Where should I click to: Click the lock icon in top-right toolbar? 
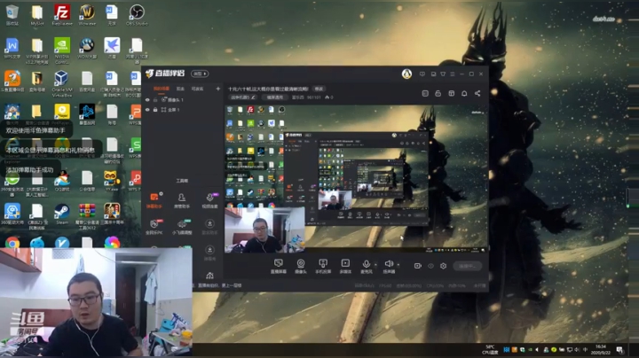pos(438,93)
